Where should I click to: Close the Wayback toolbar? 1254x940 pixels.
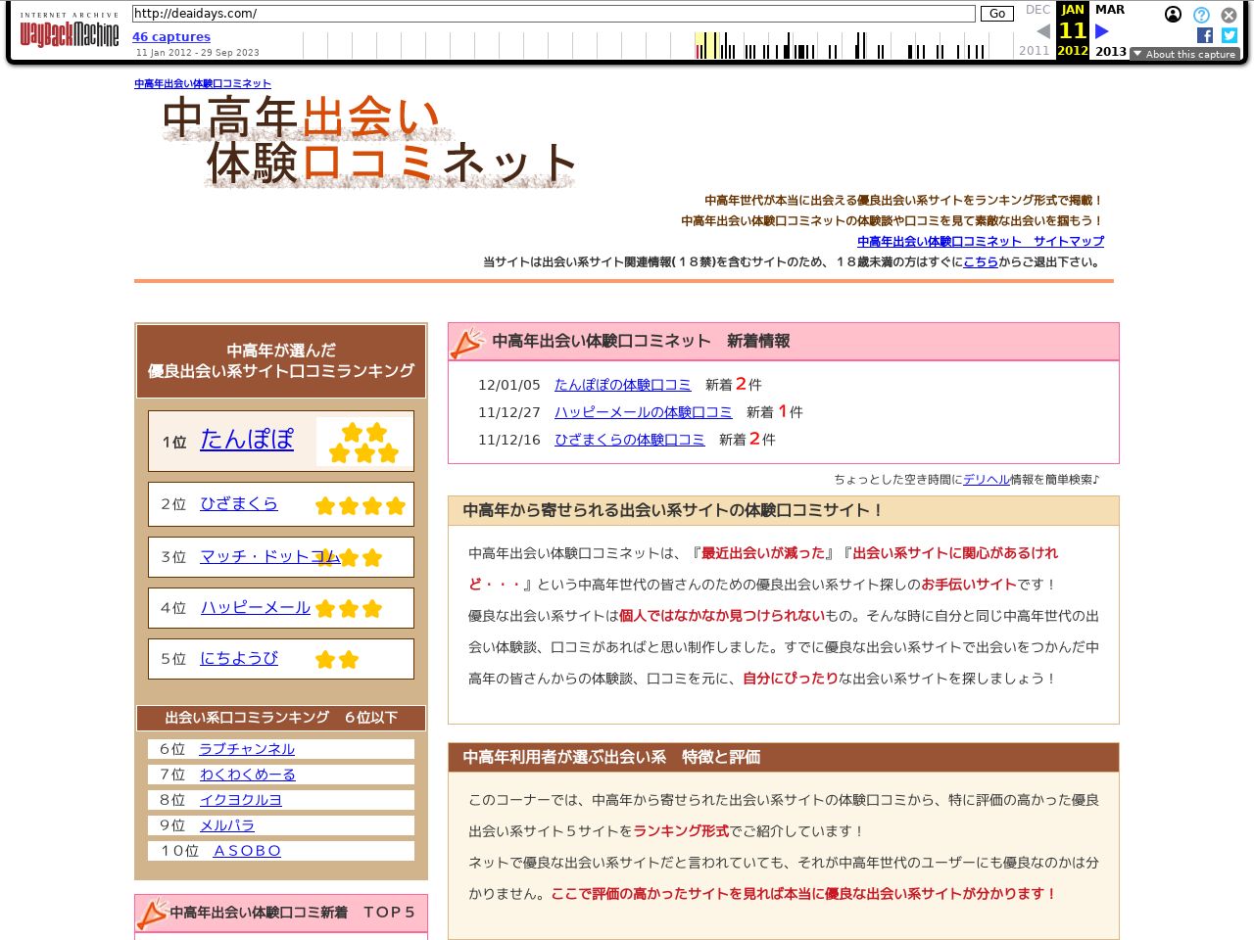tap(1229, 15)
